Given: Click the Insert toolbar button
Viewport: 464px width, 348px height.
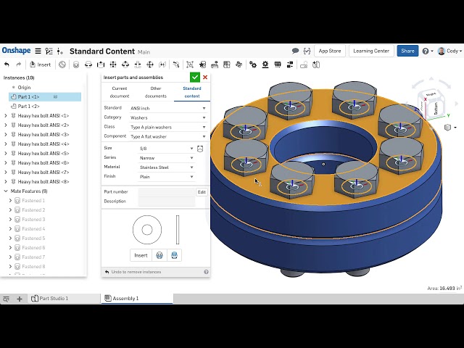Looking at the screenshot, I should 41,65.
